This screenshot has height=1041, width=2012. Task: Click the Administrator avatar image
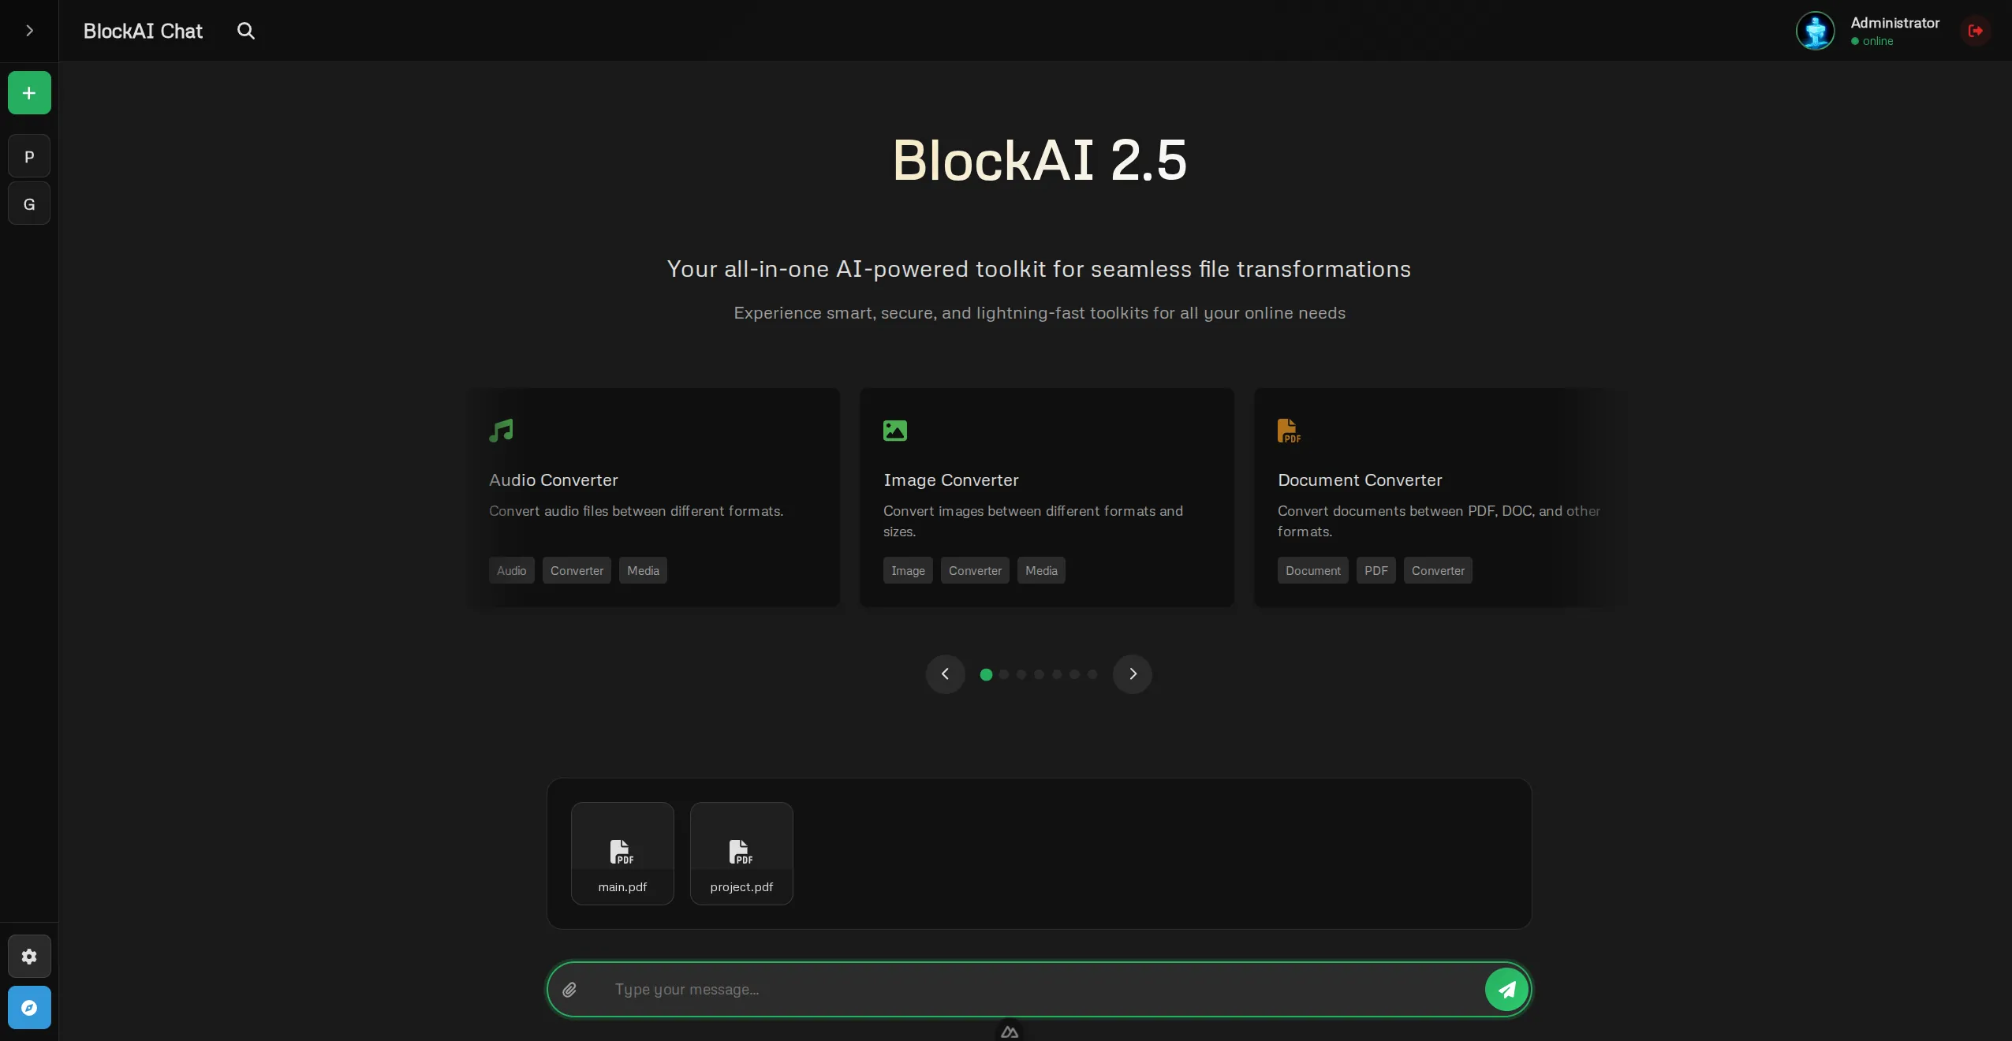click(x=1815, y=31)
